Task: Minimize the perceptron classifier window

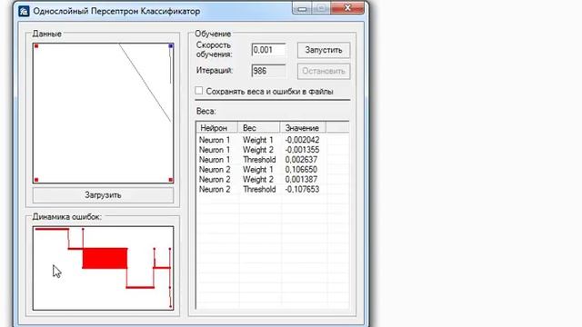Action: pos(302,8)
